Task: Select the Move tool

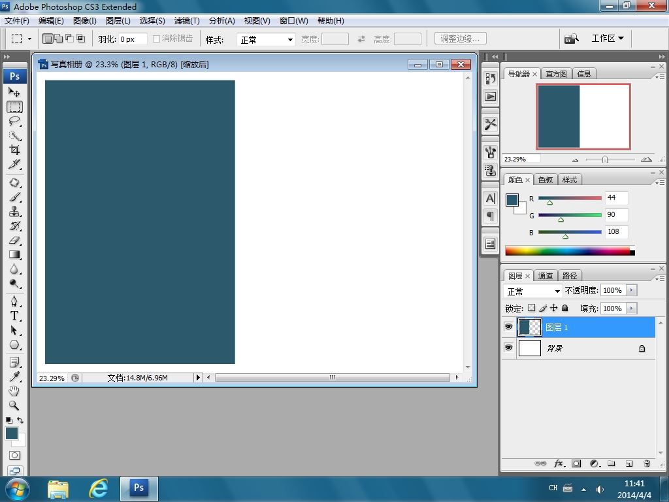Action: [14, 92]
